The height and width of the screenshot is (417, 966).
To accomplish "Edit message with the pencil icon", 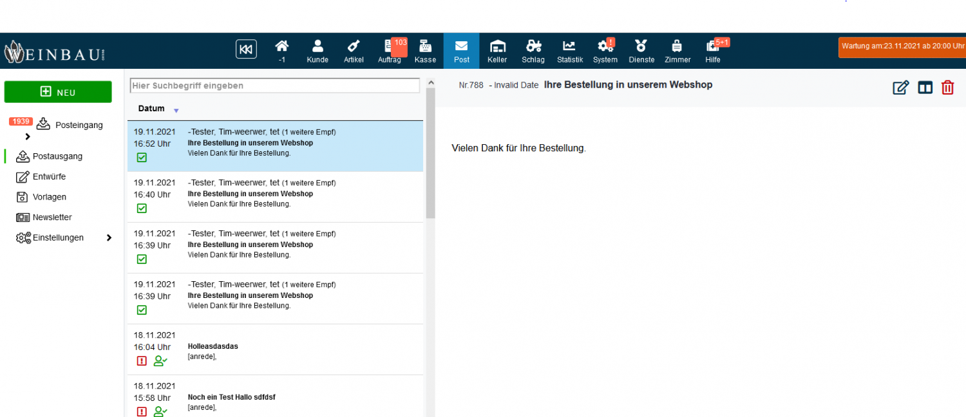I will 900,88.
